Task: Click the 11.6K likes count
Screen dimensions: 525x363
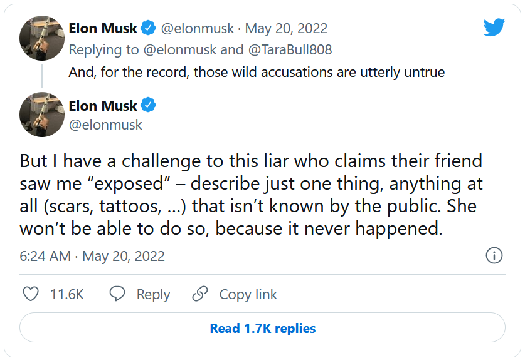Action: [66, 294]
